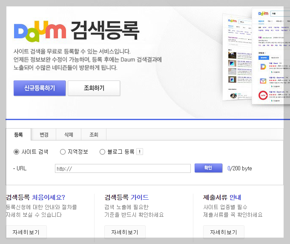The height and width of the screenshot is (244, 290).
Task: Switch to the 삭제 tab
Action: click(69, 135)
